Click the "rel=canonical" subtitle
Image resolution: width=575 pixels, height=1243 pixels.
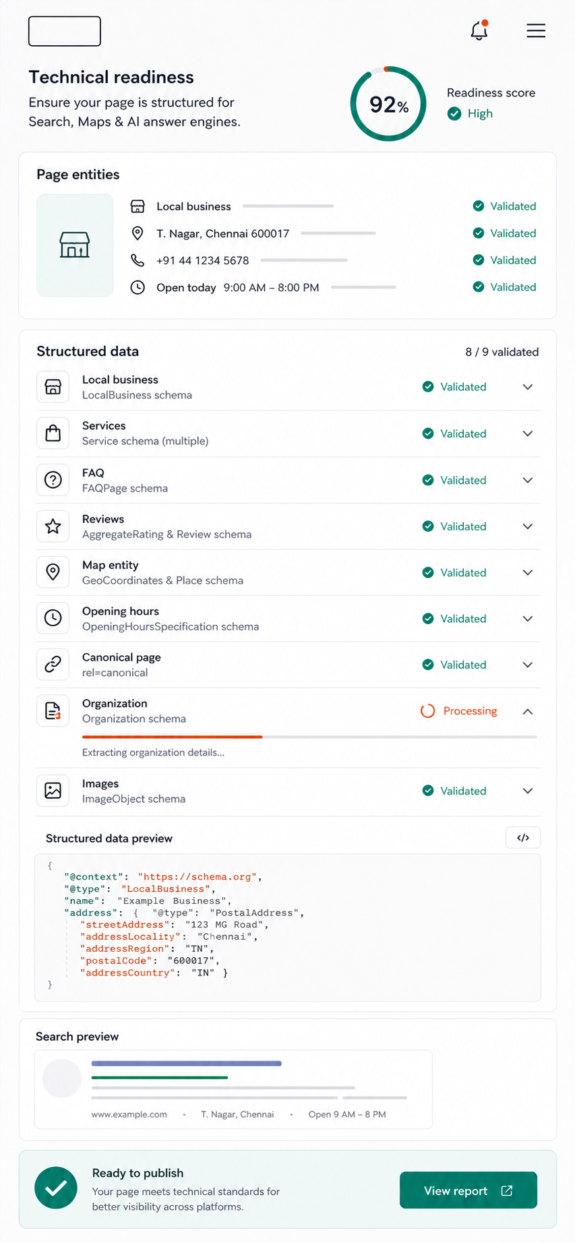click(115, 673)
